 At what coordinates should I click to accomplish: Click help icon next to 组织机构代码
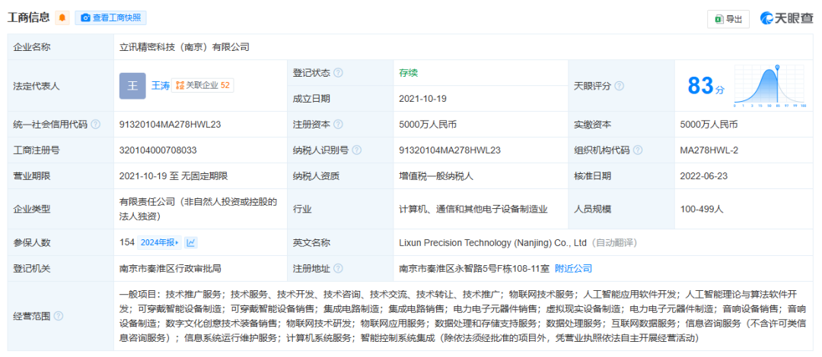638,150
